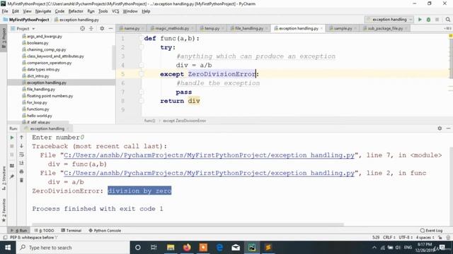Image resolution: width=453 pixels, height=254 pixels.
Task: Open Structure side tool window
Action: 4,178
